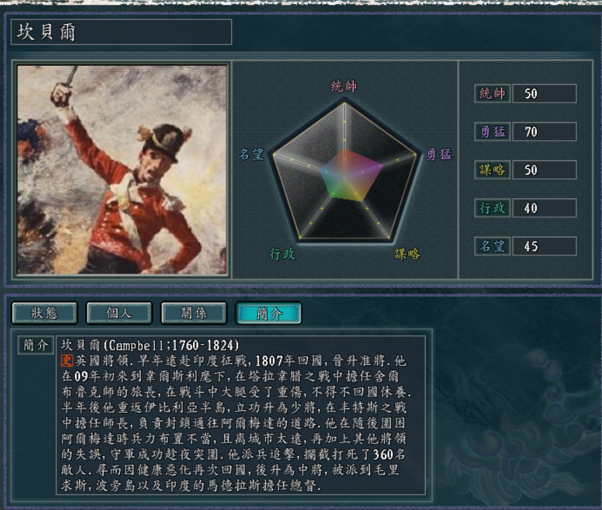This screenshot has height=510, width=602.
Task: Click the 勇猛 value field showing 70
Action: click(544, 132)
